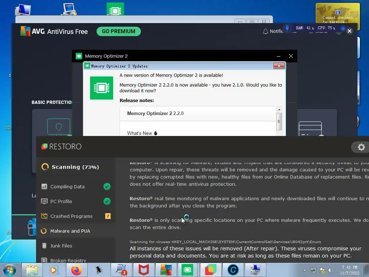Click the AVG AntiVirus Free logo
Screen dimensions: 369x277
(54, 31)
